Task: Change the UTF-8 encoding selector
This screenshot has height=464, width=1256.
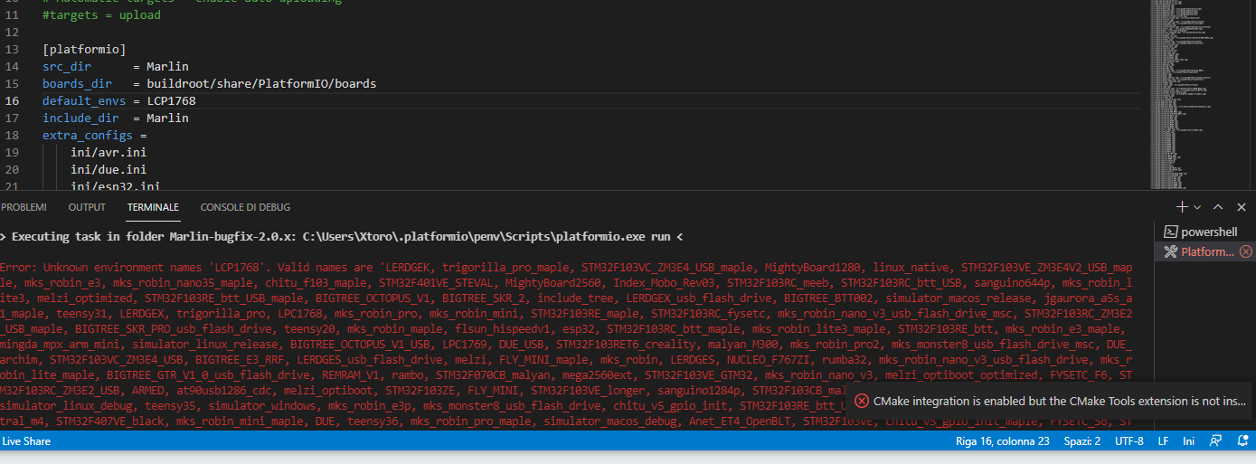Action: point(1129,441)
